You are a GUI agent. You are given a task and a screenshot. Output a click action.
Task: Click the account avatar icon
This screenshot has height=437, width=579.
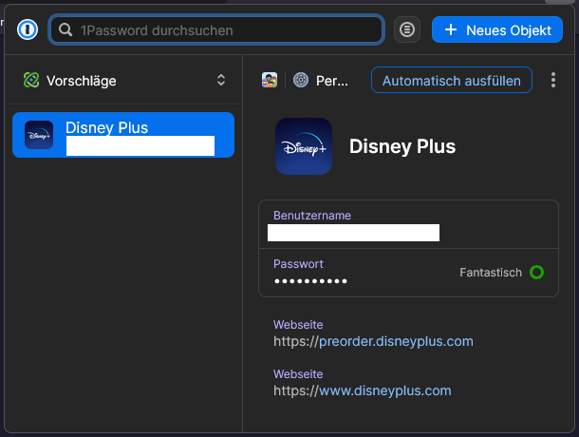tap(270, 80)
